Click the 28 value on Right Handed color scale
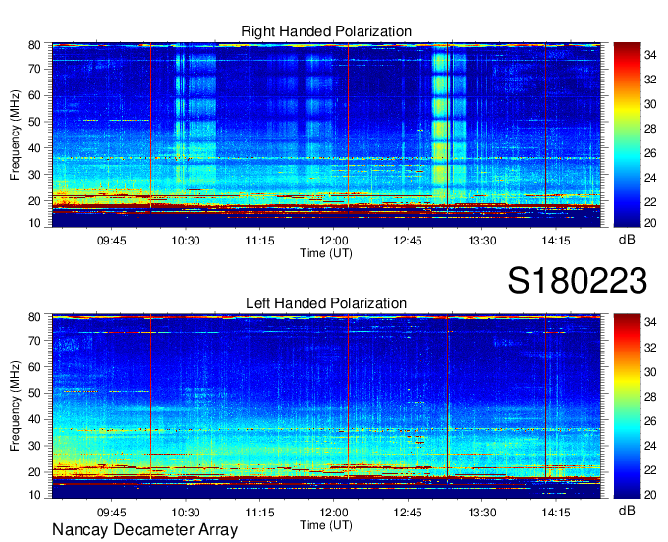The height and width of the screenshot is (542, 668). tap(650, 129)
